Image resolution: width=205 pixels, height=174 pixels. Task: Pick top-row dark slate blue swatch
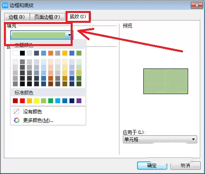click(x=37, y=53)
